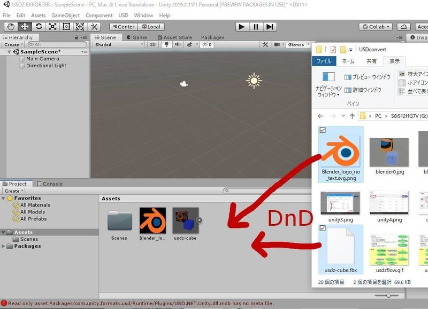
Task: Select the Move tool
Action: point(25,27)
